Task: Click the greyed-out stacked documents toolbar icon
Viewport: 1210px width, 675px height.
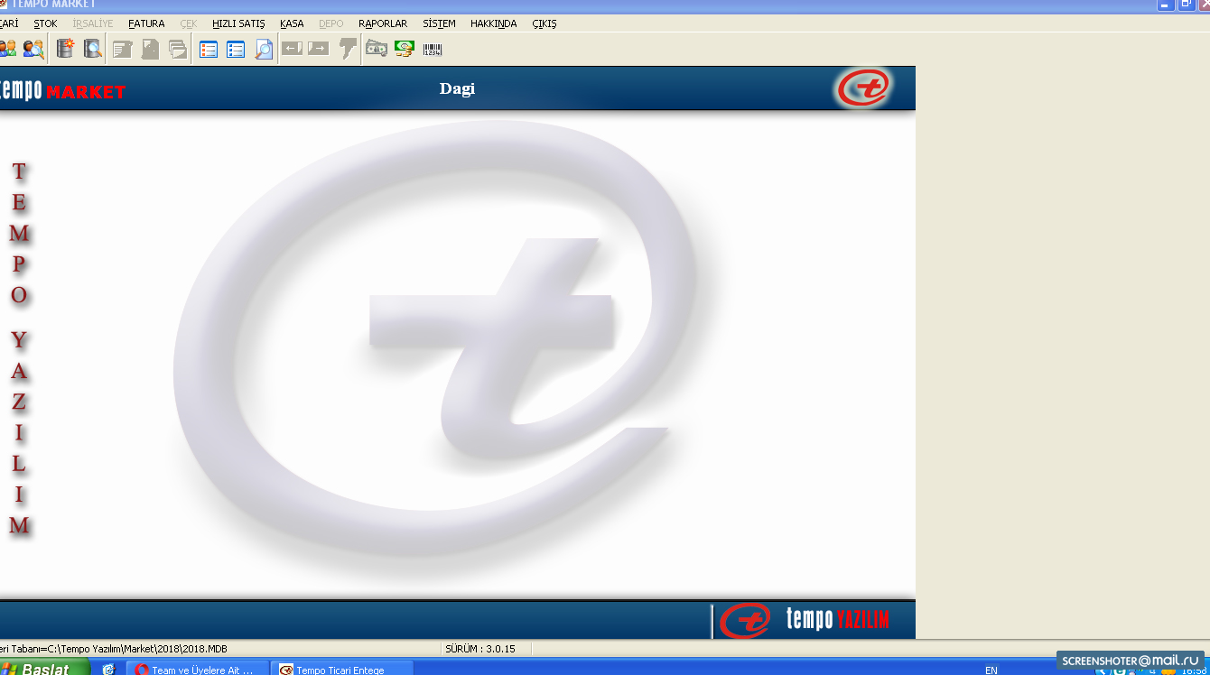Action: 178,49
